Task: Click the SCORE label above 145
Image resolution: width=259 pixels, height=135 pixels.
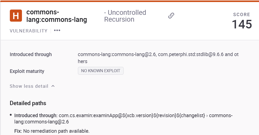Action: coord(242,15)
